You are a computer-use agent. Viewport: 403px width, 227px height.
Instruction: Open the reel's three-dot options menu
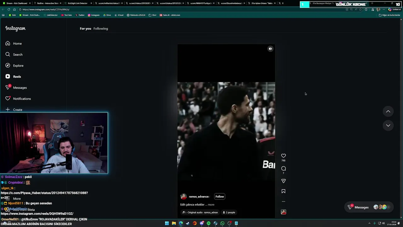click(x=283, y=201)
